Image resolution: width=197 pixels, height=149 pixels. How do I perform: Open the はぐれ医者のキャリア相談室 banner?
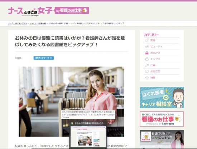(x=162, y=98)
